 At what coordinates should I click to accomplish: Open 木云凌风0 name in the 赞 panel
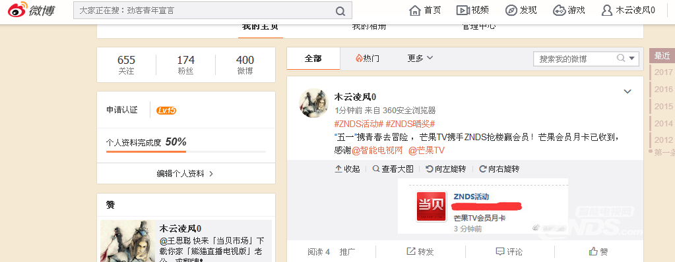(x=180, y=228)
